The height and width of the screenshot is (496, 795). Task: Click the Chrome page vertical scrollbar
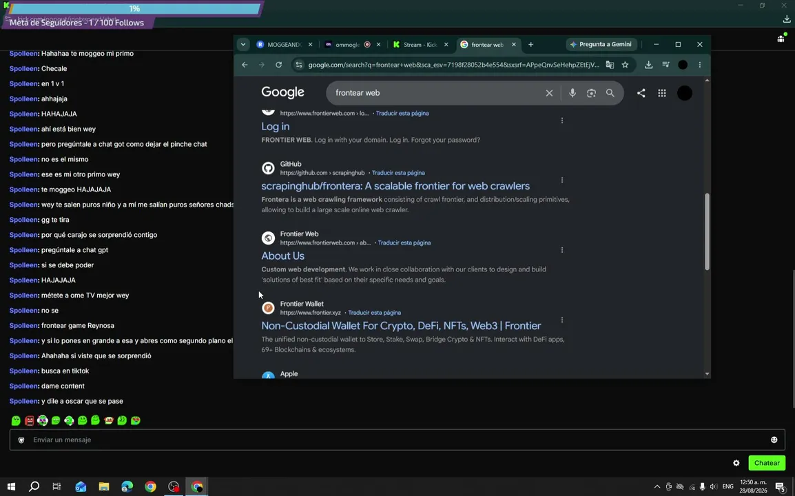[x=707, y=231]
